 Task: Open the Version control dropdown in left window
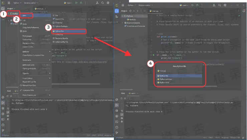coord(30,3)
